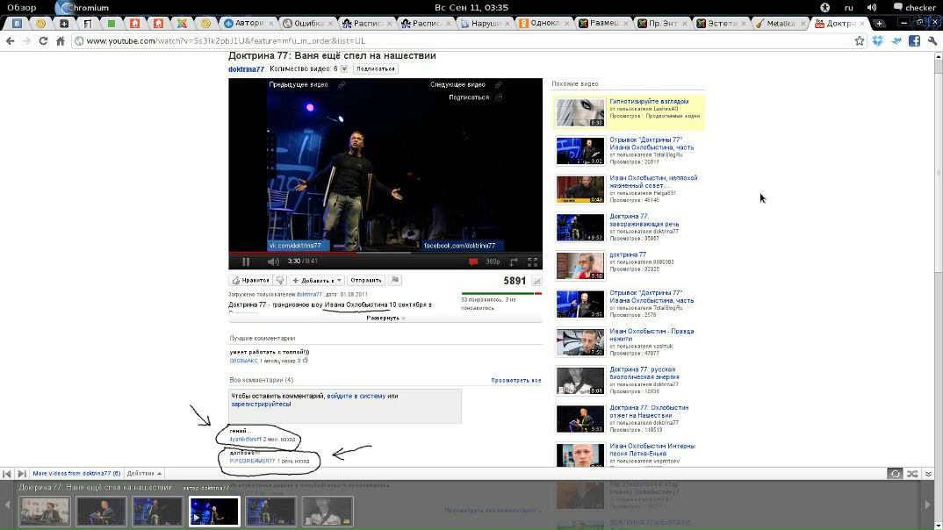This screenshot has width=943, height=530.
Task: Switch to the Metalika browser tab
Action: [x=776, y=23]
